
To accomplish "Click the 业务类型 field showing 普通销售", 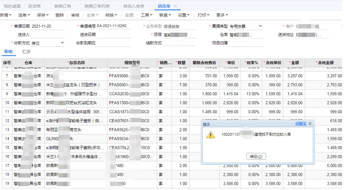I will pyautogui.click(x=180, y=26).
